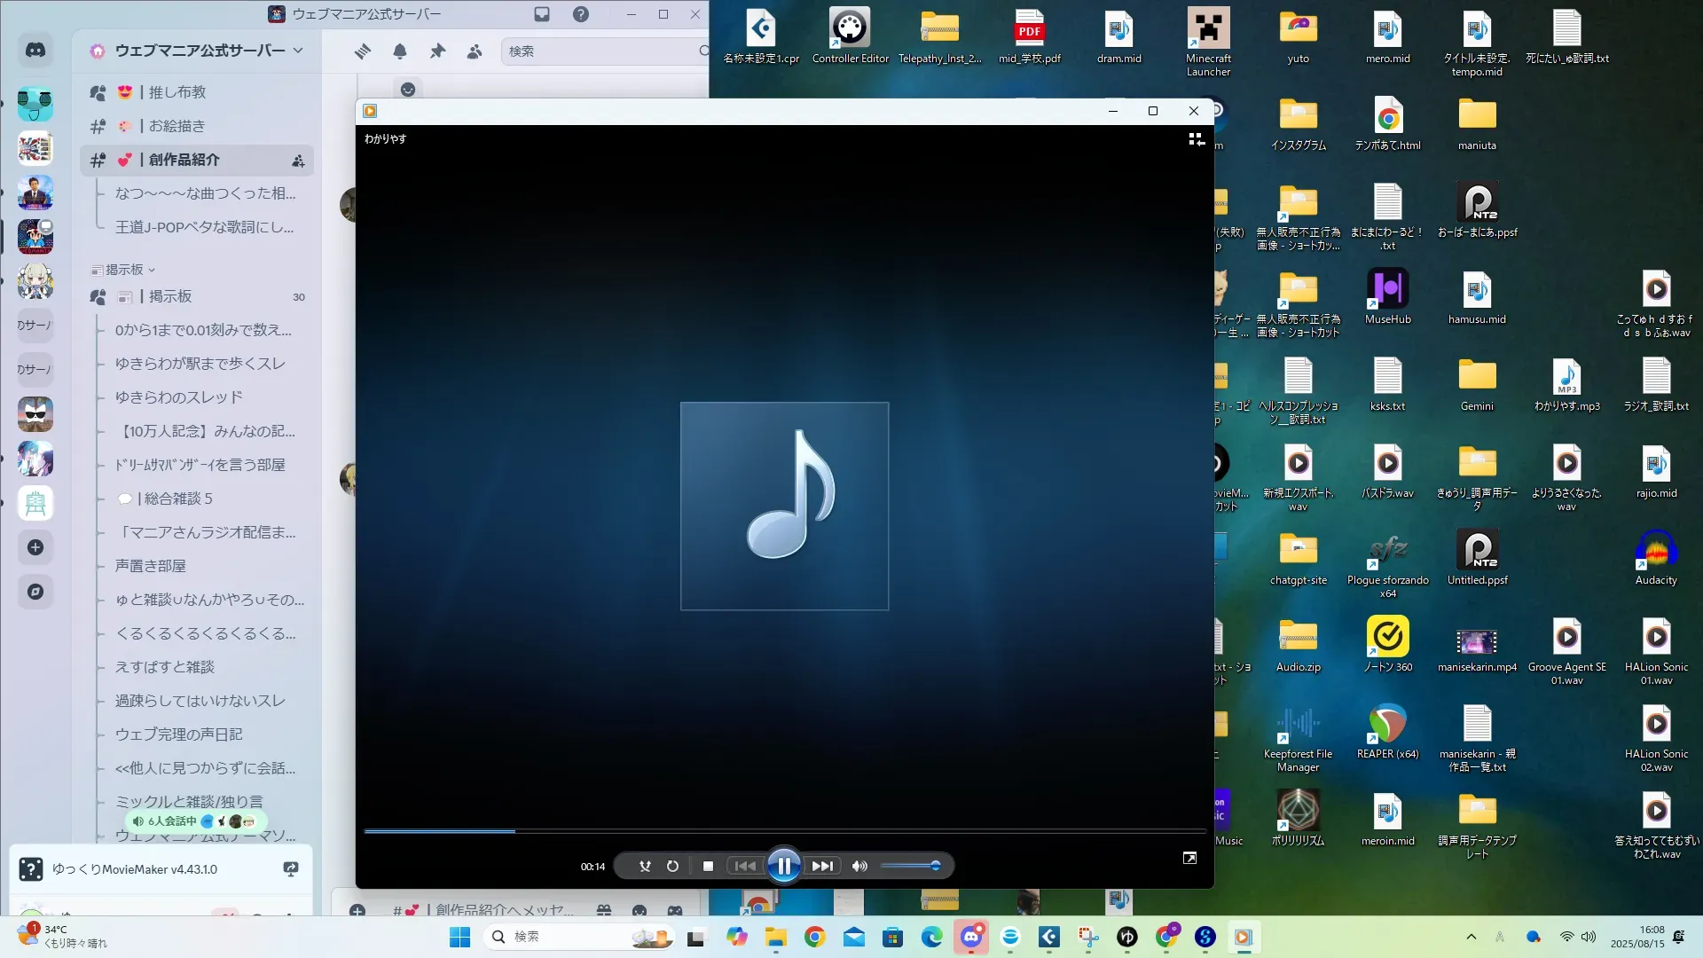
Task: Open the お絵描き channel
Action: [x=177, y=126]
